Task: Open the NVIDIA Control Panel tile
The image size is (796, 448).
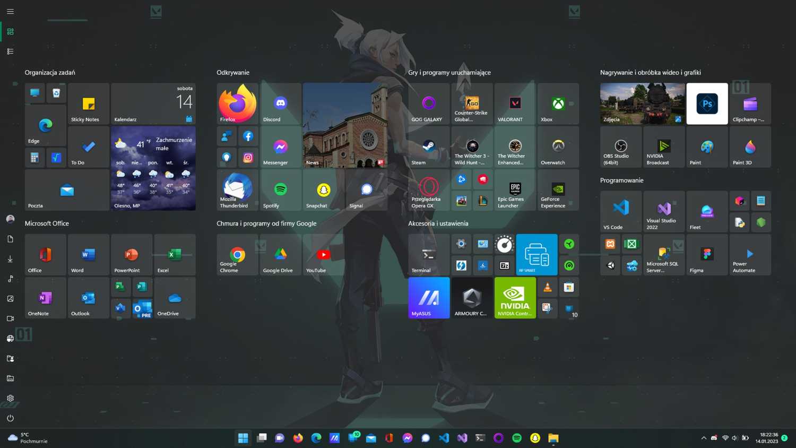Action: (x=515, y=297)
